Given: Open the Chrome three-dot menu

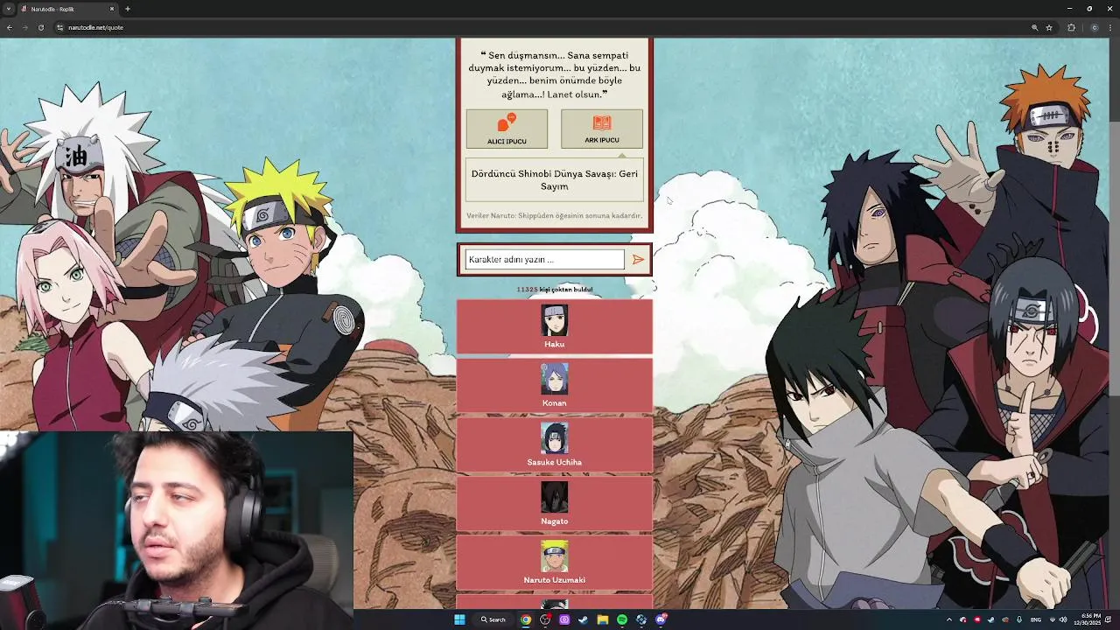Looking at the screenshot, I should coord(1111,27).
